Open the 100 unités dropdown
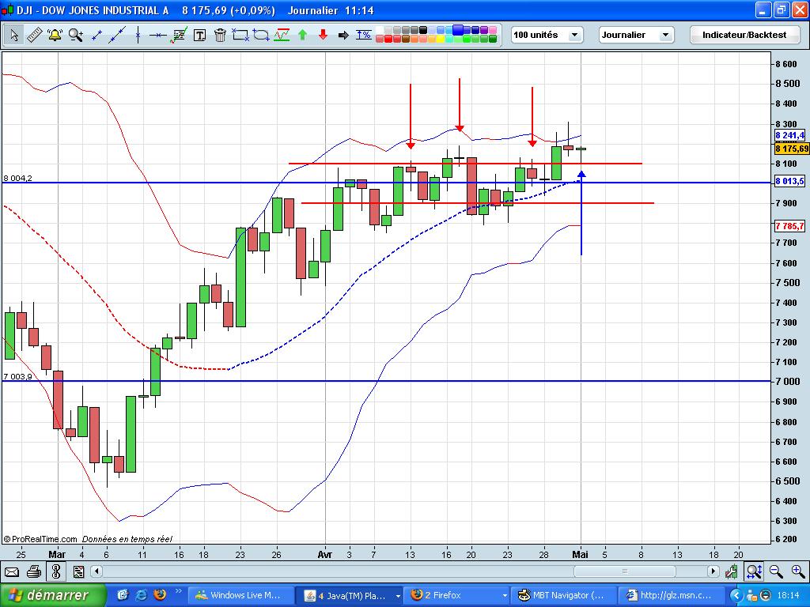This screenshot has width=810, height=607. click(x=547, y=35)
